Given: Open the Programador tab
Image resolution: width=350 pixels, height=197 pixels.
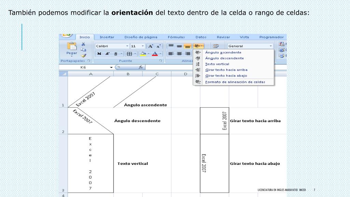Looking at the screenshot, I should [x=271, y=37].
